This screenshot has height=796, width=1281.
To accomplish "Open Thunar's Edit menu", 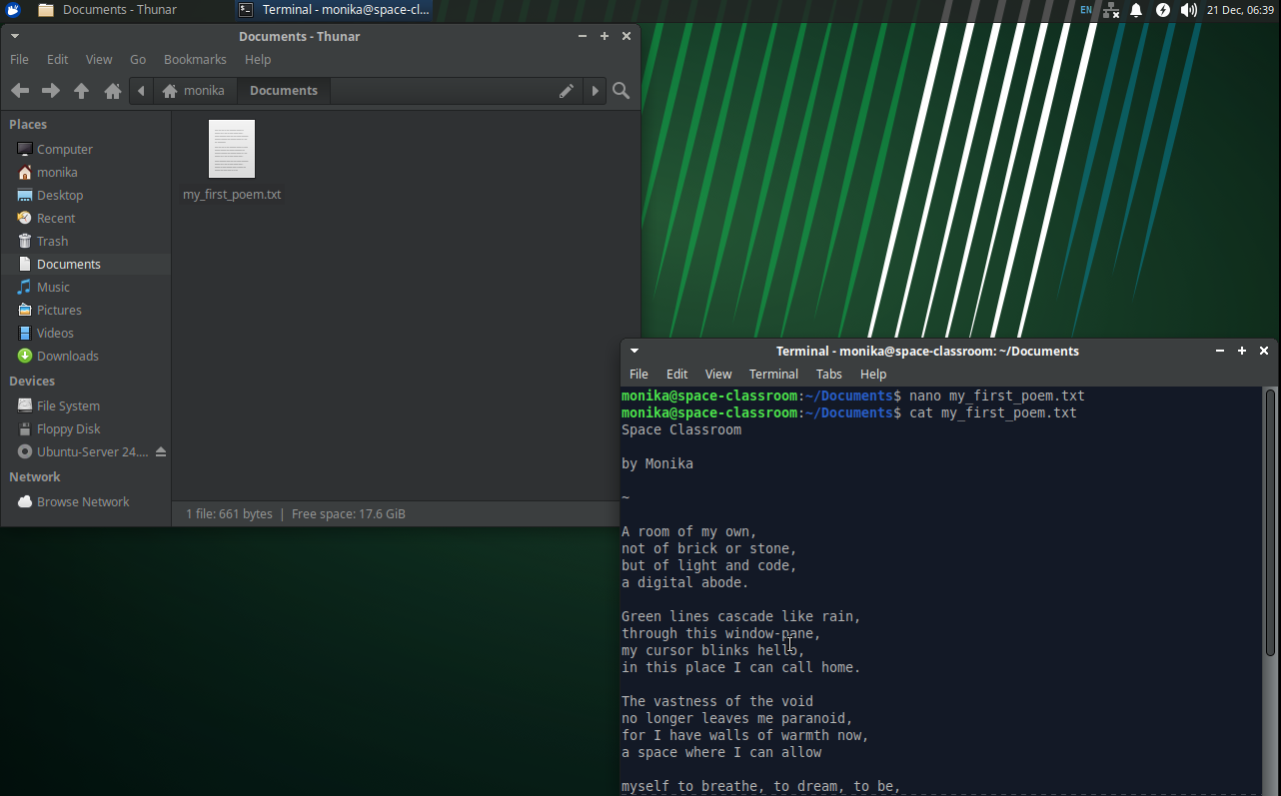I will tap(58, 60).
